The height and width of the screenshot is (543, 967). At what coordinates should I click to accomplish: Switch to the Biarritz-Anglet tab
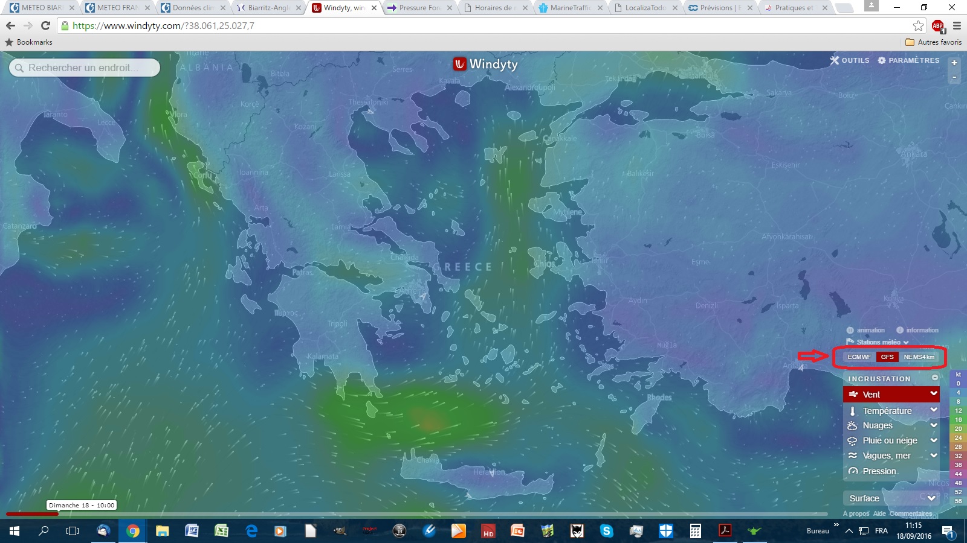[268, 8]
